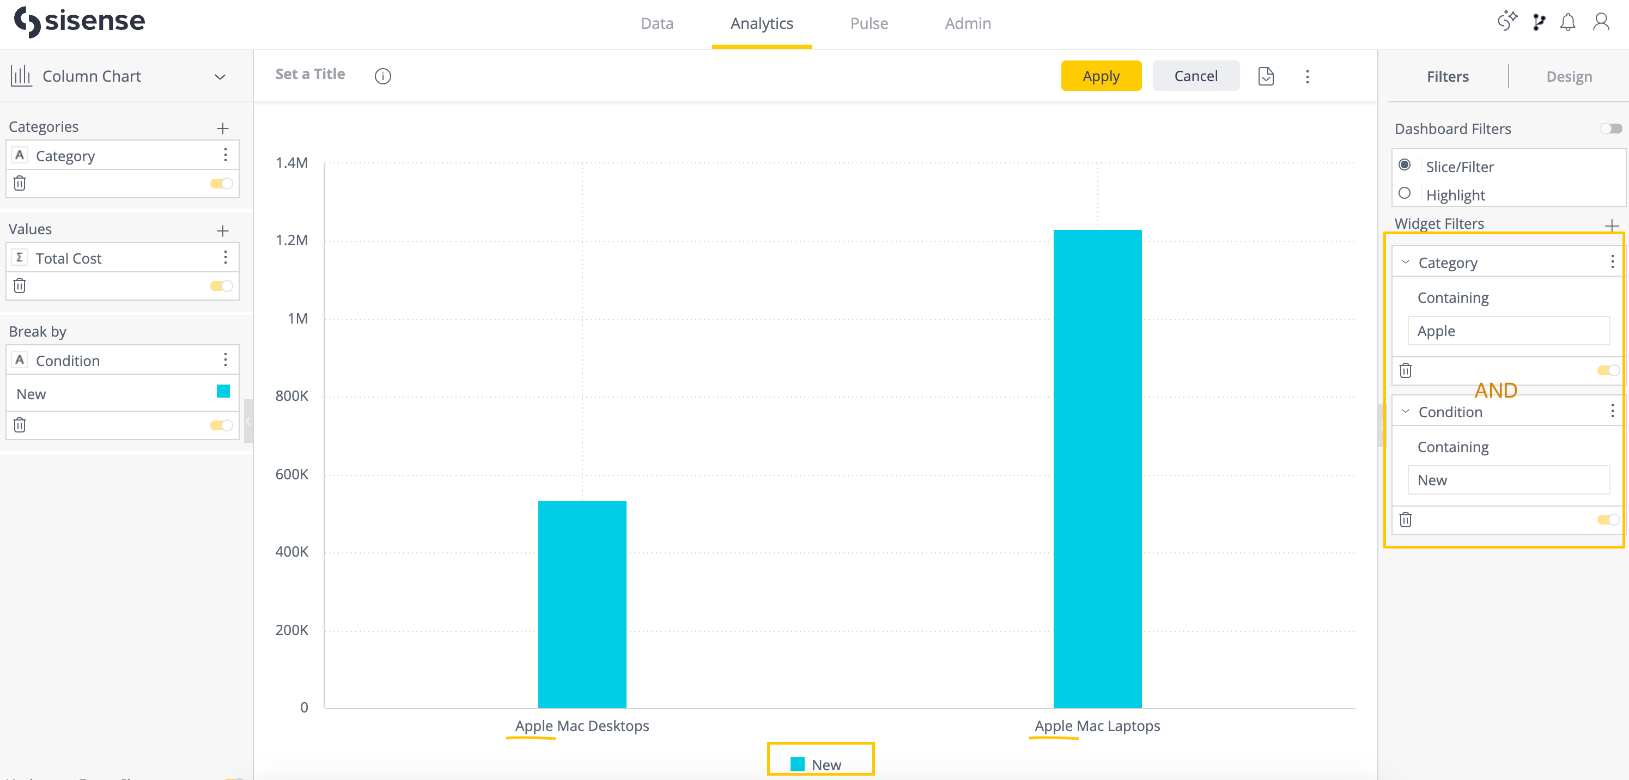1629x780 pixels.
Task: Switch to the Data tab
Action: click(x=657, y=23)
